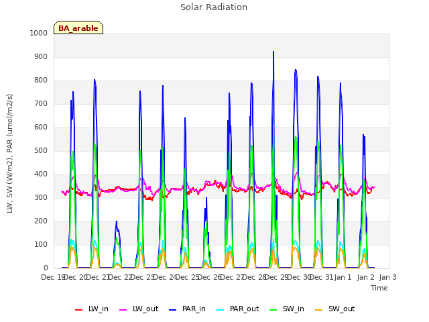Click the vertical y-axis title text
429x322 pixels.
10,154
